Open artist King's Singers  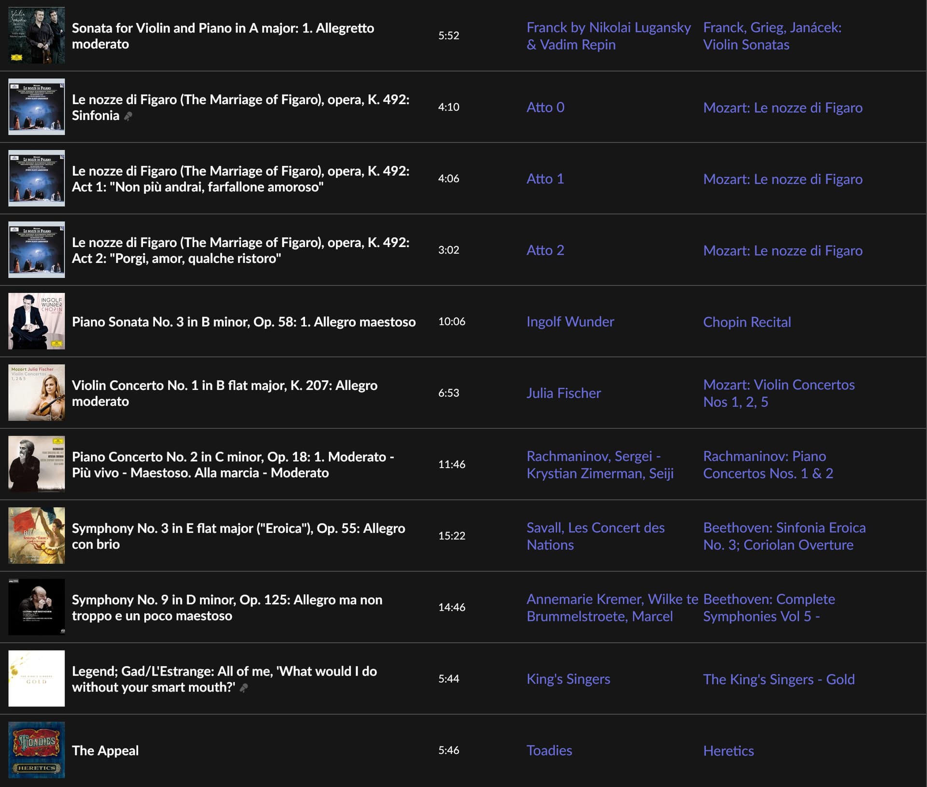(x=568, y=678)
